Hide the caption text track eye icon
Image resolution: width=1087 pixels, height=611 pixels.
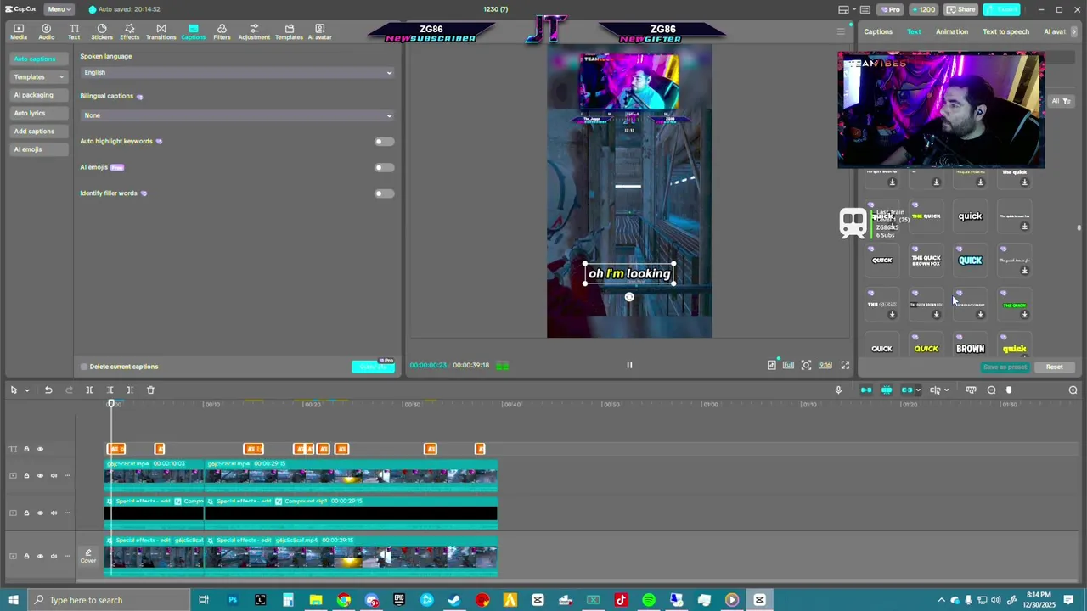pyautogui.click(x=40, y=449)
